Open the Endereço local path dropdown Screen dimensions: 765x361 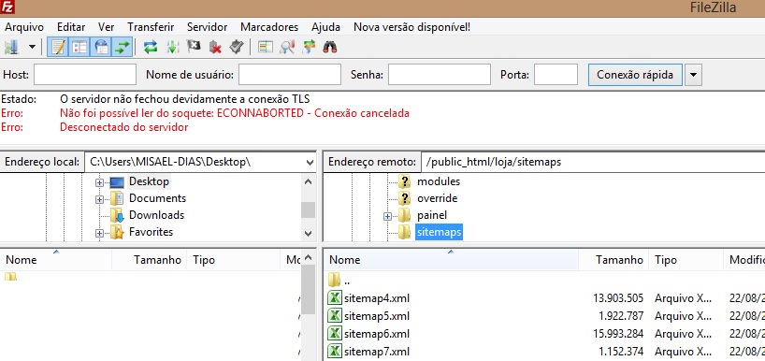click(310, 162)
